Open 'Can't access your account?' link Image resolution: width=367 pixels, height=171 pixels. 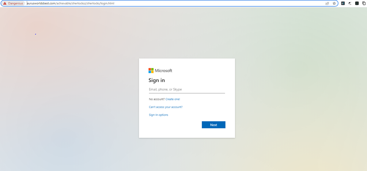coord(166,107)
